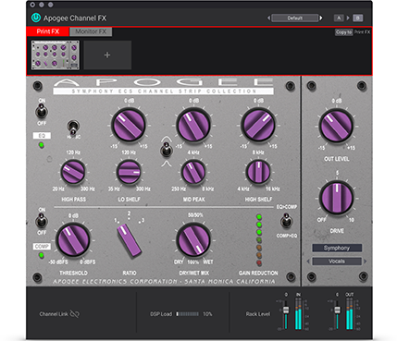
Task: Copy A settings to B arrow
Action: tap(348, 18)
